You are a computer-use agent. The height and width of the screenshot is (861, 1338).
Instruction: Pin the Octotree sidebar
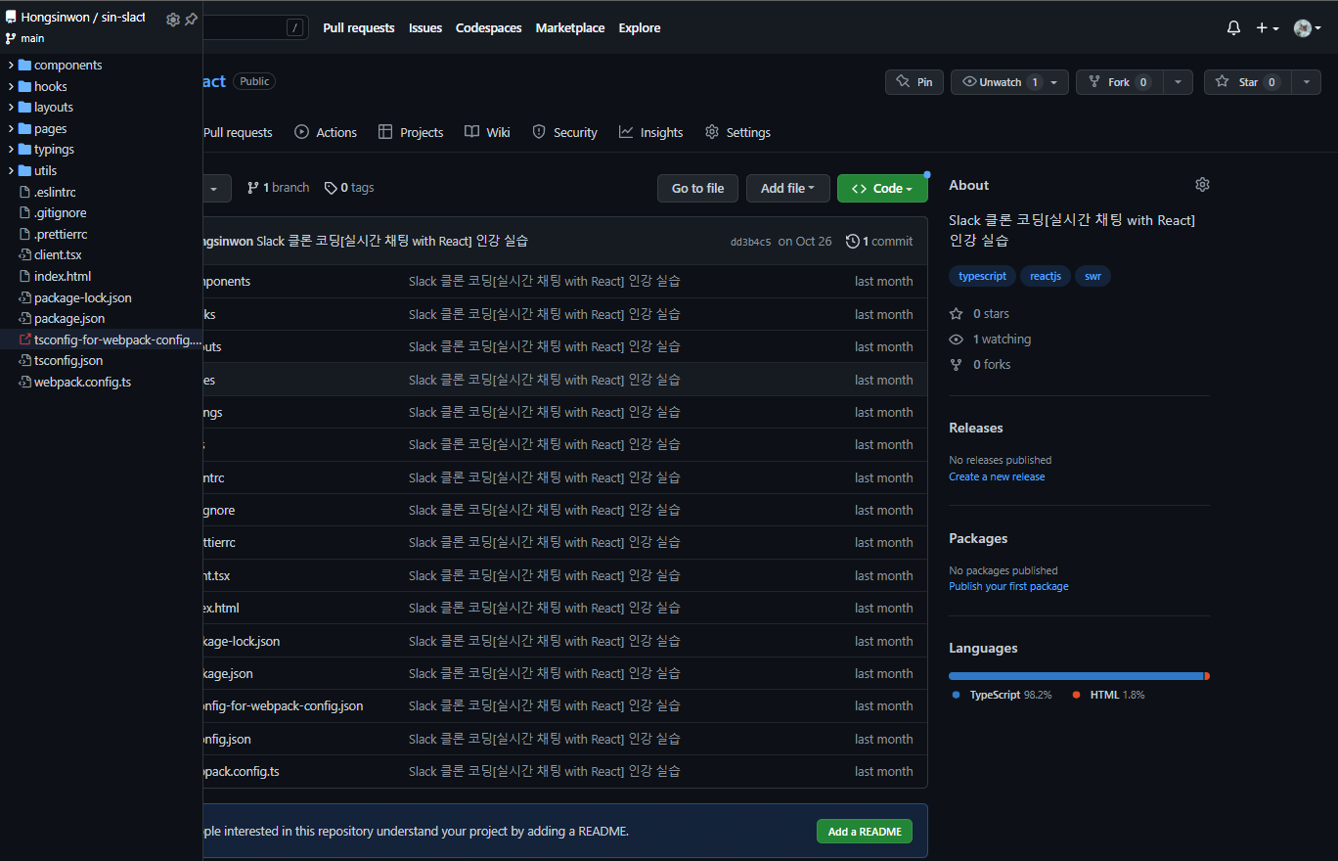(x=191, y=19)
